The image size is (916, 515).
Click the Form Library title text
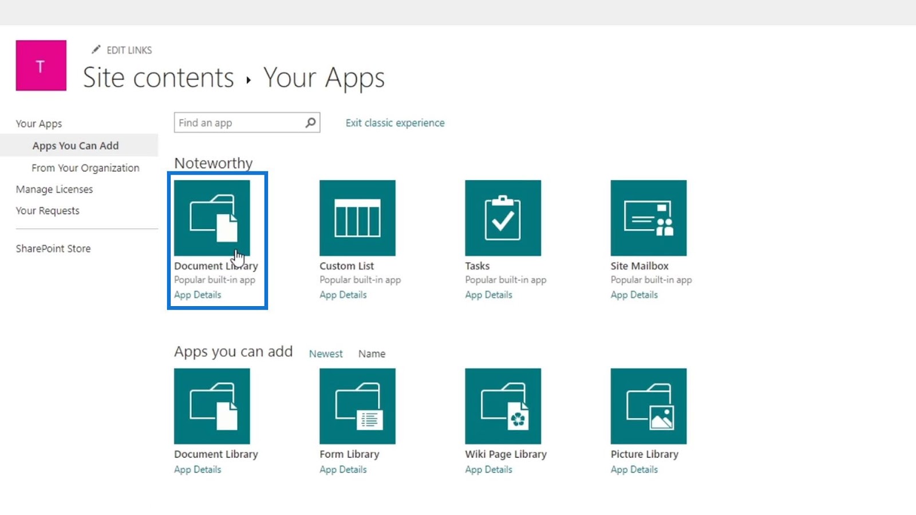(x=349, y=454)
